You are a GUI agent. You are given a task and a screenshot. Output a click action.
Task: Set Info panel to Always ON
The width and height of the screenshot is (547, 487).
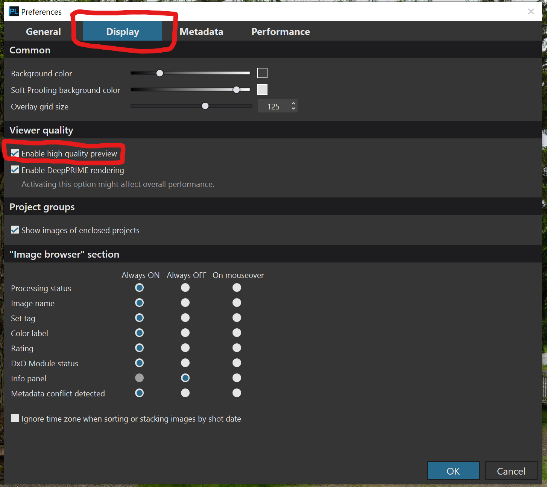click(x=139, y=378)
